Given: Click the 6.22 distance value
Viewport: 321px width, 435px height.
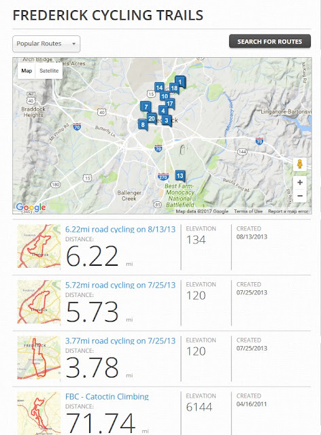Looking at the screenshot, I should (x=92, y=256).
